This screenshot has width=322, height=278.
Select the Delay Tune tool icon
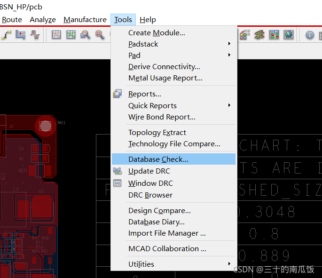coord(35,35)
